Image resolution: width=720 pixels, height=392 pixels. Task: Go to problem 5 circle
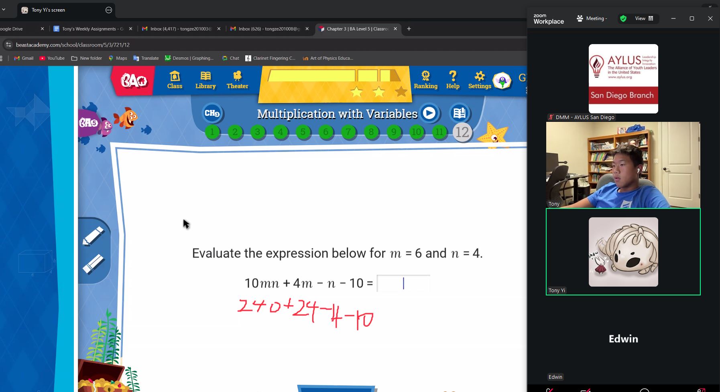[x=303, y=132]
